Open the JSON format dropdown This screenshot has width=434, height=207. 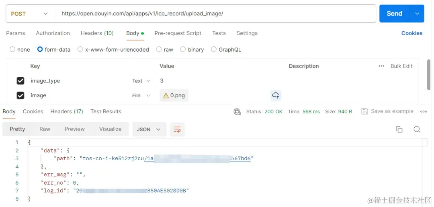pyautogui.click(x=149, y=129)
